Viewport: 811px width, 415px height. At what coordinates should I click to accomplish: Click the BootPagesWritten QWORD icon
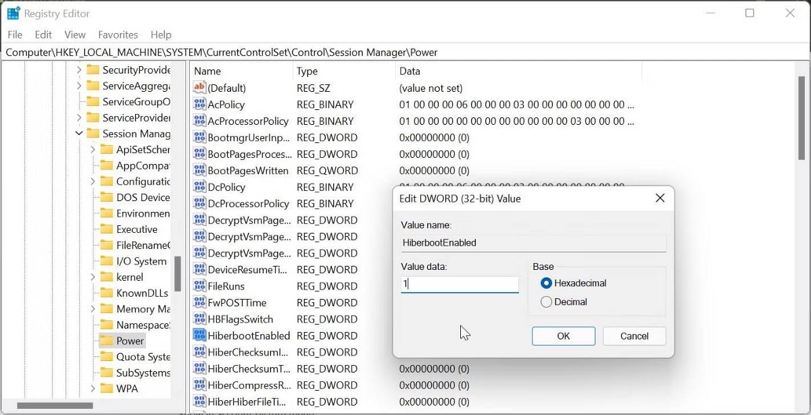tap(199, 170)
